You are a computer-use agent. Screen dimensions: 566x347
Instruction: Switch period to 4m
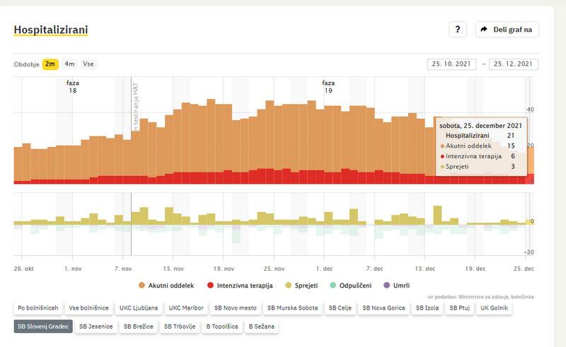pyautogui.click(x=69, y=64)
